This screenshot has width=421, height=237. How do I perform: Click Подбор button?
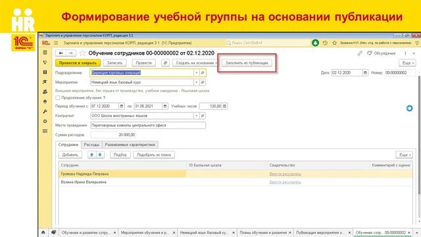[x=120, y=155]
